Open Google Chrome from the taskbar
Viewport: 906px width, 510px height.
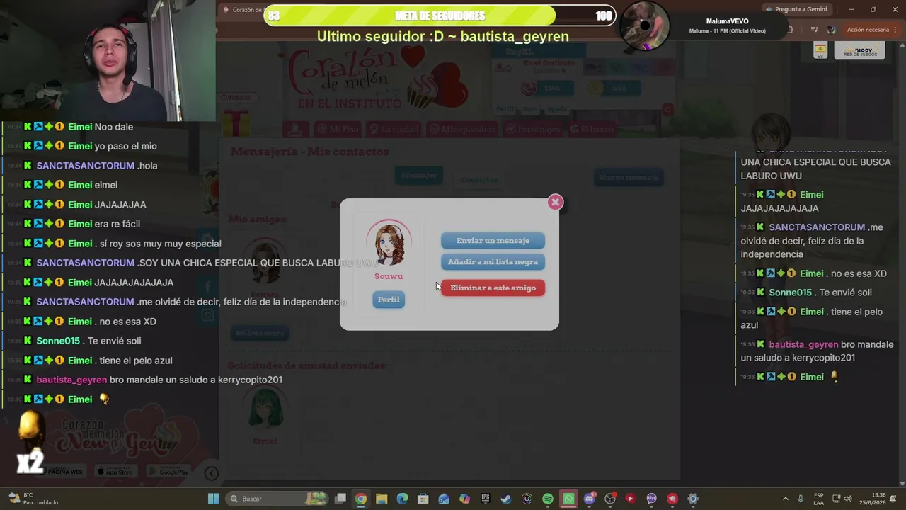[361, 499]
